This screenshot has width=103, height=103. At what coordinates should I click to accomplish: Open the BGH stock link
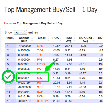[40, 92]
